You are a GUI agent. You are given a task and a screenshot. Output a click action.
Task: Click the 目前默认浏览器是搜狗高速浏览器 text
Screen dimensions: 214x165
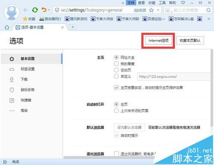coord(174,127)
